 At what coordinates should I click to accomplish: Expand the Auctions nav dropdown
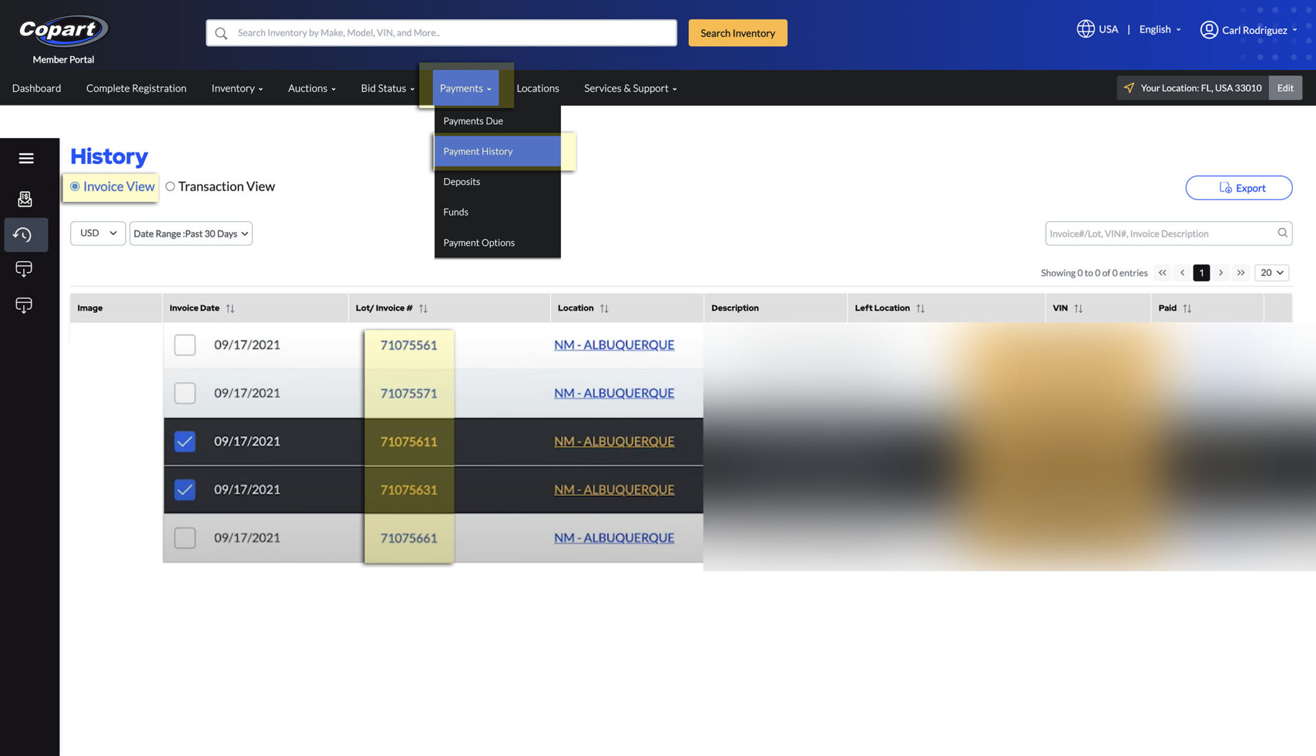tap(312, 88)
